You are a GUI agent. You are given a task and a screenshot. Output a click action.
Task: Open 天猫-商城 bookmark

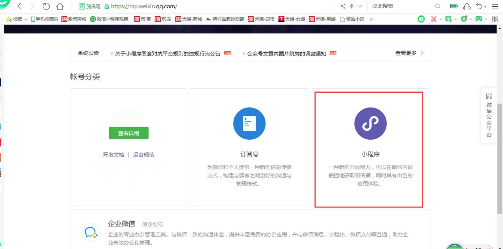coord(188,19)
